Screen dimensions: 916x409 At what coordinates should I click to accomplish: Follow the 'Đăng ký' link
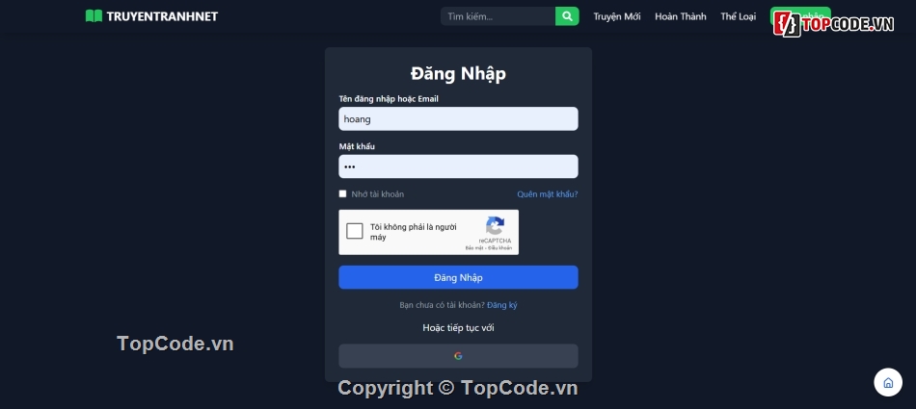(x=502, y=305)
